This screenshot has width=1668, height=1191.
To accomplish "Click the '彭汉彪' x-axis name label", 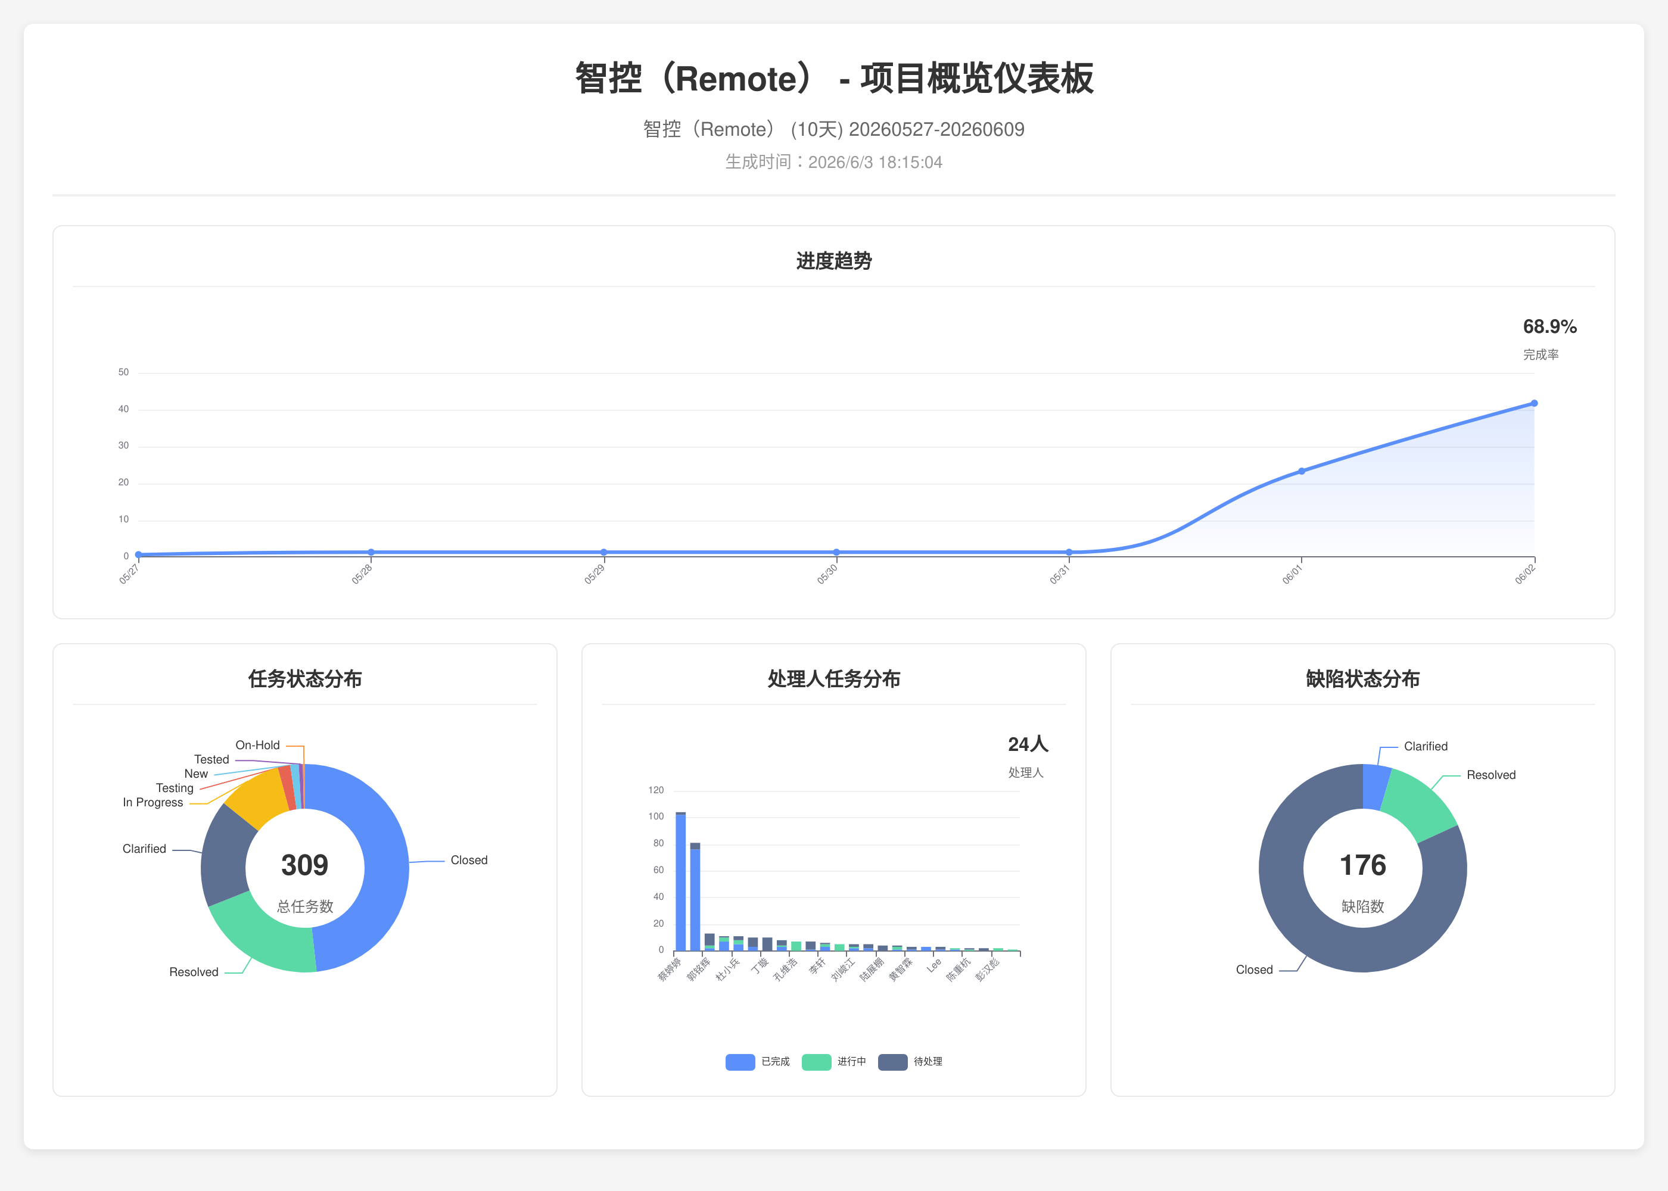I will (x=987, y=969).
